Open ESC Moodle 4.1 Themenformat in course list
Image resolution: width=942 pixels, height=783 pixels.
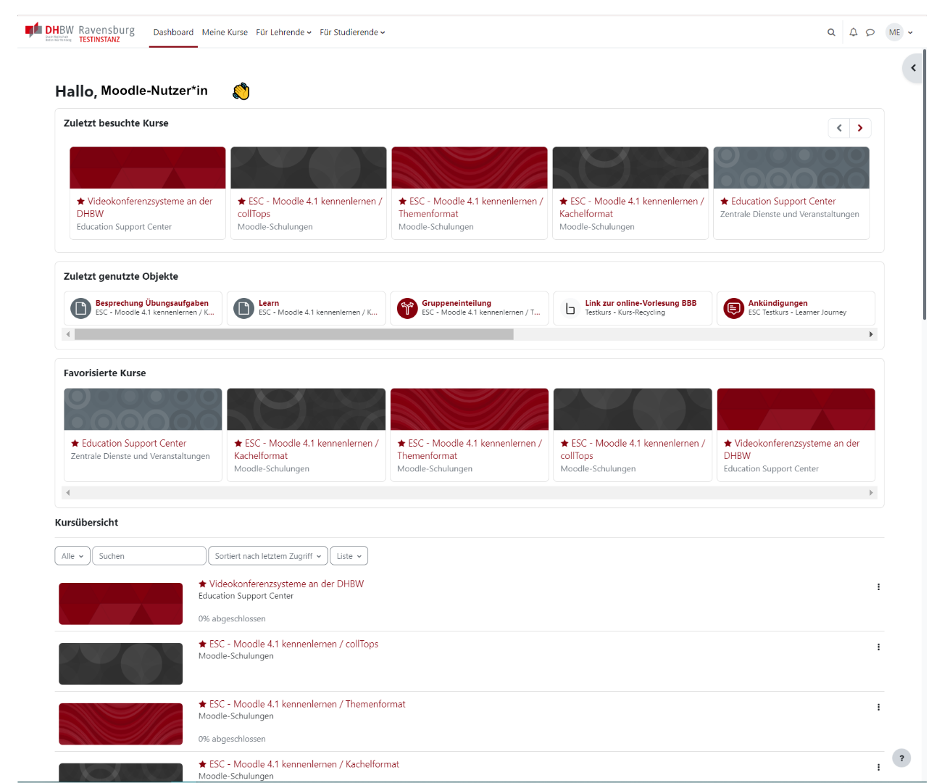[307, 704]
